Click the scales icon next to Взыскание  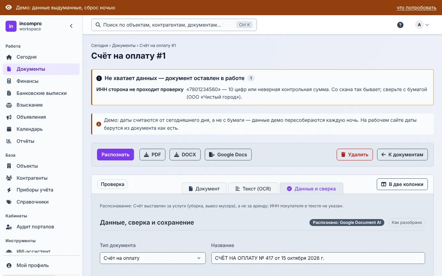pos(9,105)
